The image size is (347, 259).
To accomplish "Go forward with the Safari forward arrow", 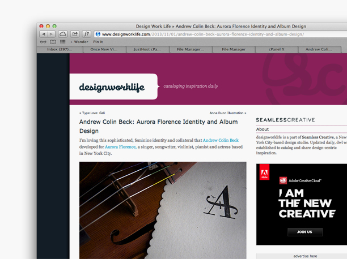I will 52,34.
